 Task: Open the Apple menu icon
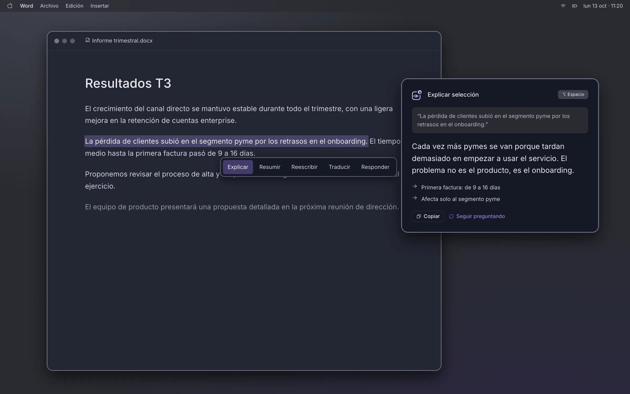click(10, 6)
